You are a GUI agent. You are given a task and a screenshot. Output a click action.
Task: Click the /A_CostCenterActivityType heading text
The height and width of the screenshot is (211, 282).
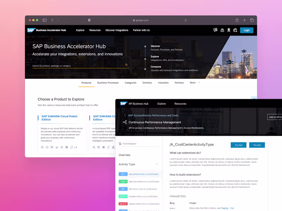191,145
